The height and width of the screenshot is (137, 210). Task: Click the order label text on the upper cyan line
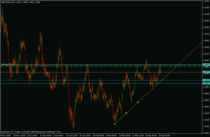[8, 64]
